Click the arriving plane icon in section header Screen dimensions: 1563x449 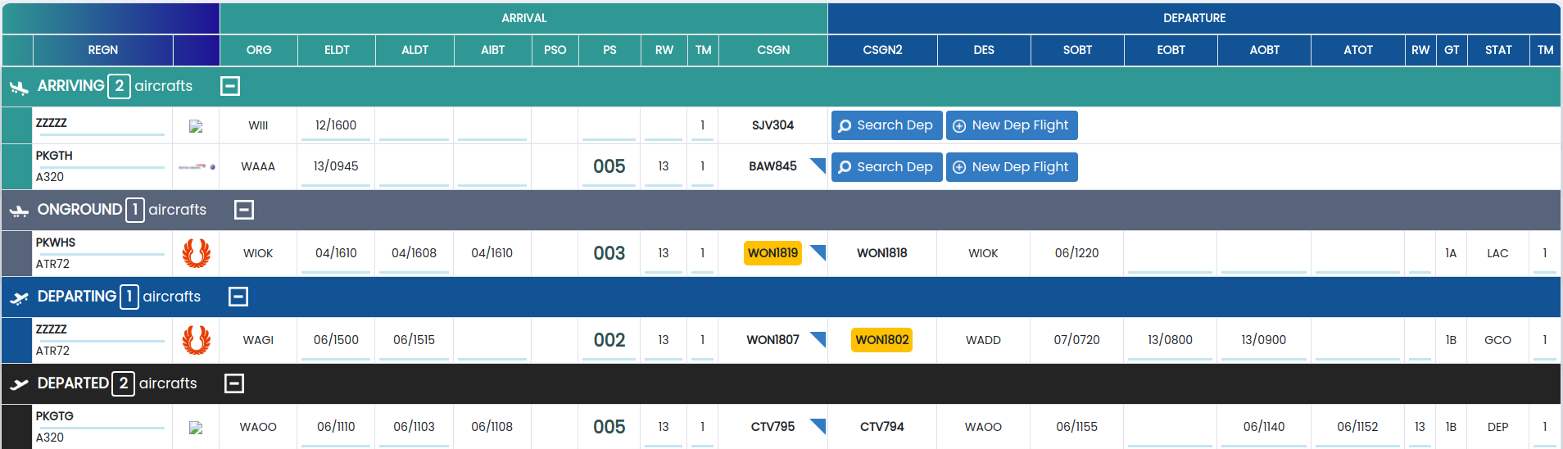click(19, 87)
